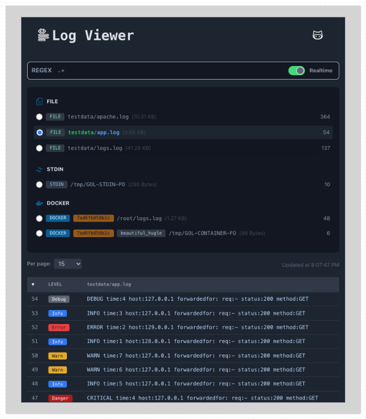
Task: Click the FILE badge of apache.log
Action: 55,117
